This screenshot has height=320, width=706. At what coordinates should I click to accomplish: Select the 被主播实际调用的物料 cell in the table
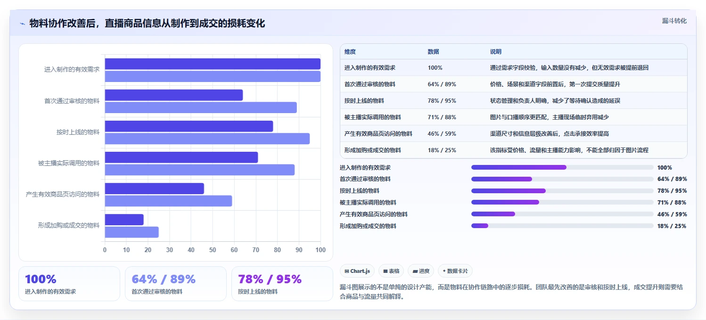point(373,117)
